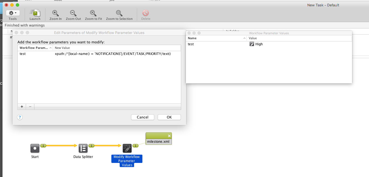Click the Data Splitter label
The width and height of the screenshot is (369, 177).
(x=83, y=157)
